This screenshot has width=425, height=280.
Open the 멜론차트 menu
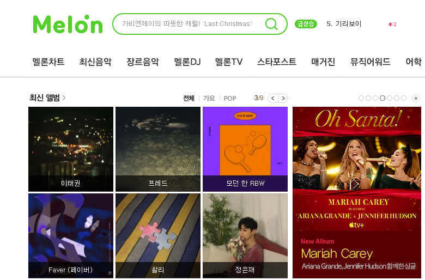point(48,62)
